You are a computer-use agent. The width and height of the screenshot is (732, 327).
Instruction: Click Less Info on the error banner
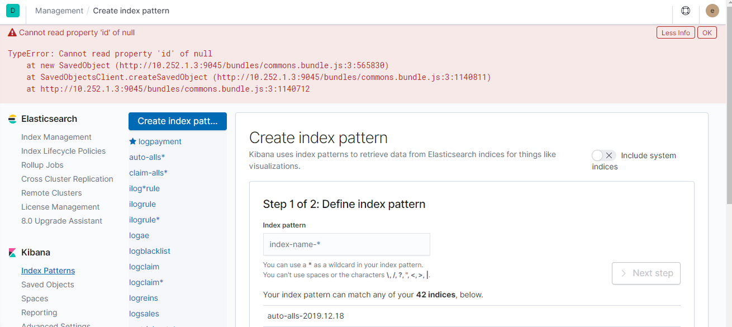[676, 33]
